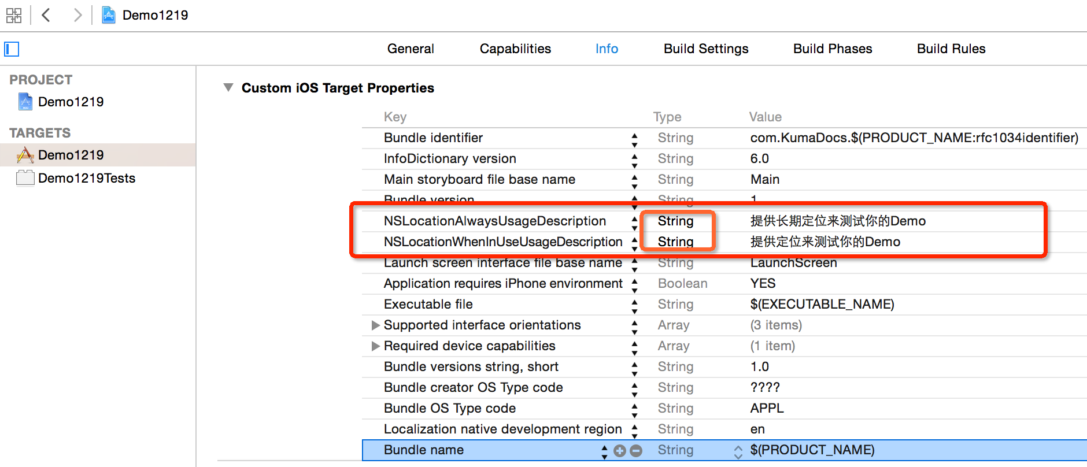Click the Application requires iPhone environment YES value

tap(763, 284)
